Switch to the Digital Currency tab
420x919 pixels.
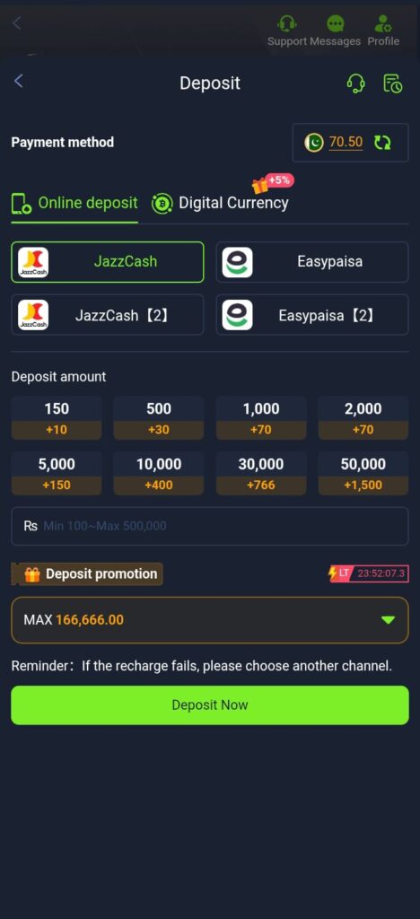[220, 204]
